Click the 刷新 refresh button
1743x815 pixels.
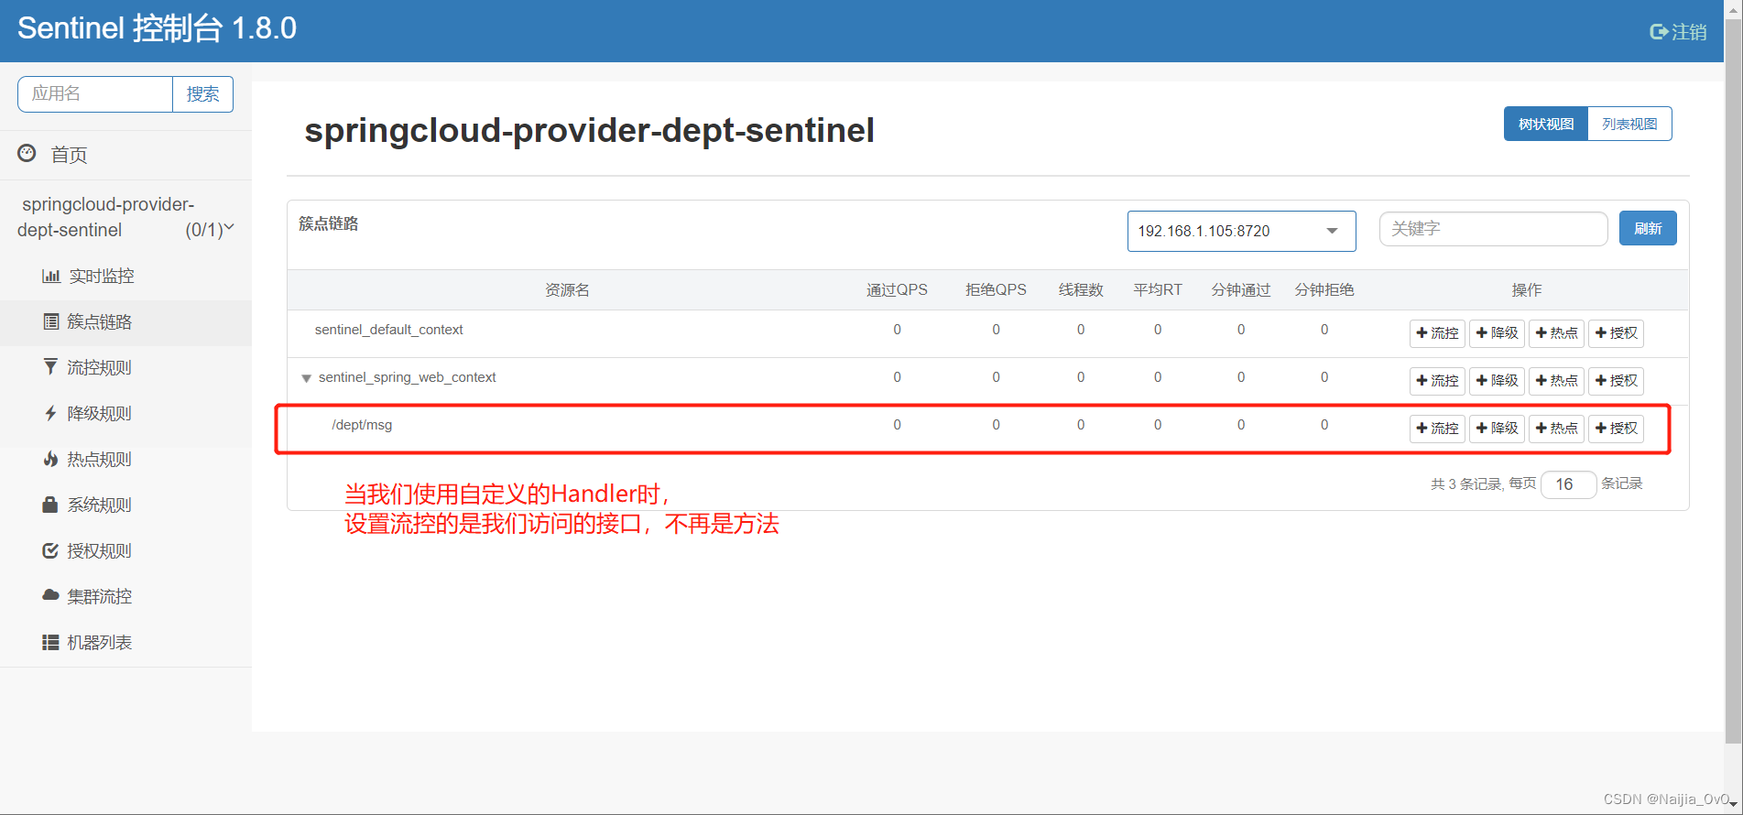pyautogui.click(x=1648, y=228)
